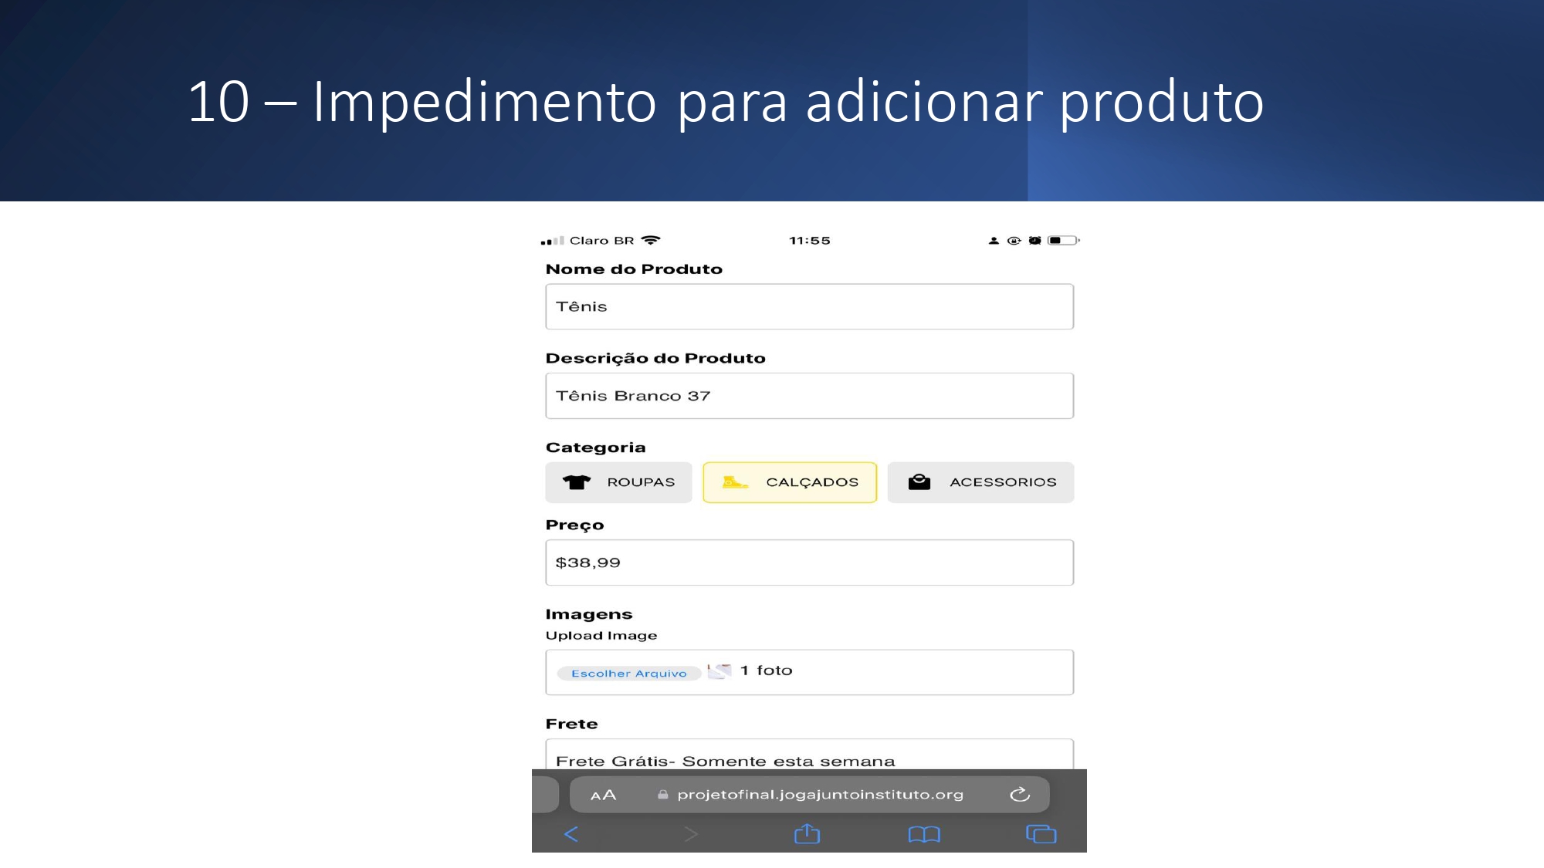Tap the uploaded photo thumbnail
1544x868 pixels.
pos(720,671)
